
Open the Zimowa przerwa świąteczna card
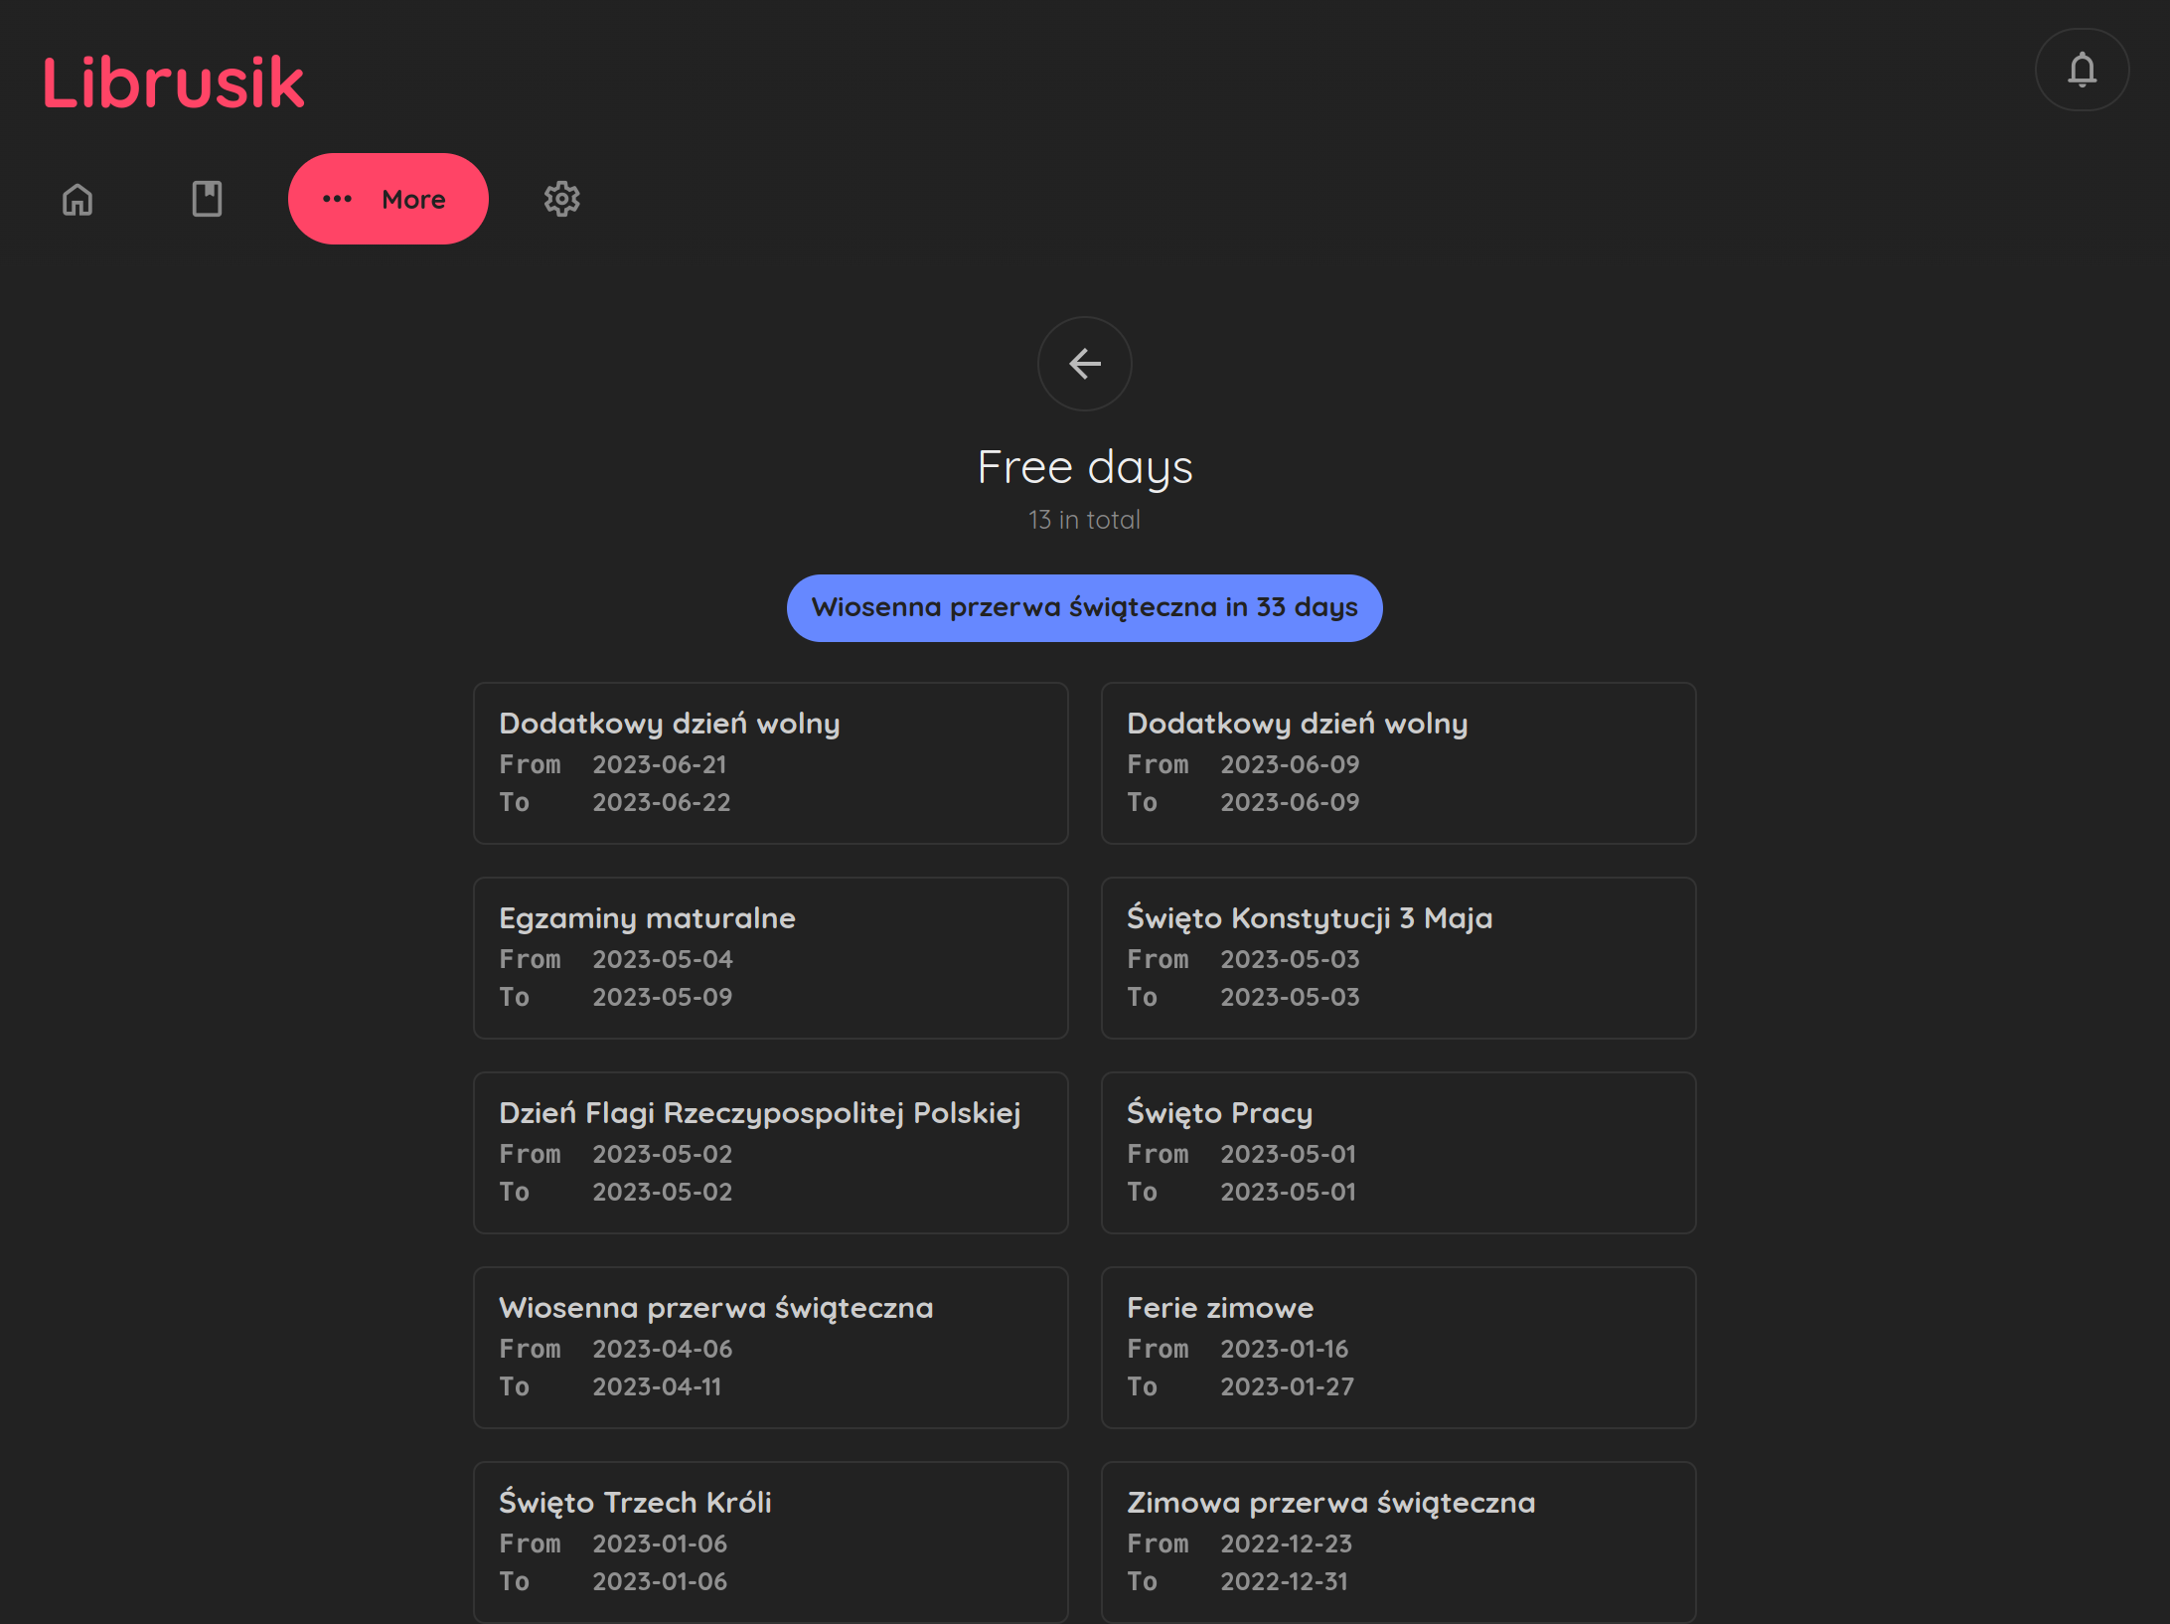point(1398,1541)
